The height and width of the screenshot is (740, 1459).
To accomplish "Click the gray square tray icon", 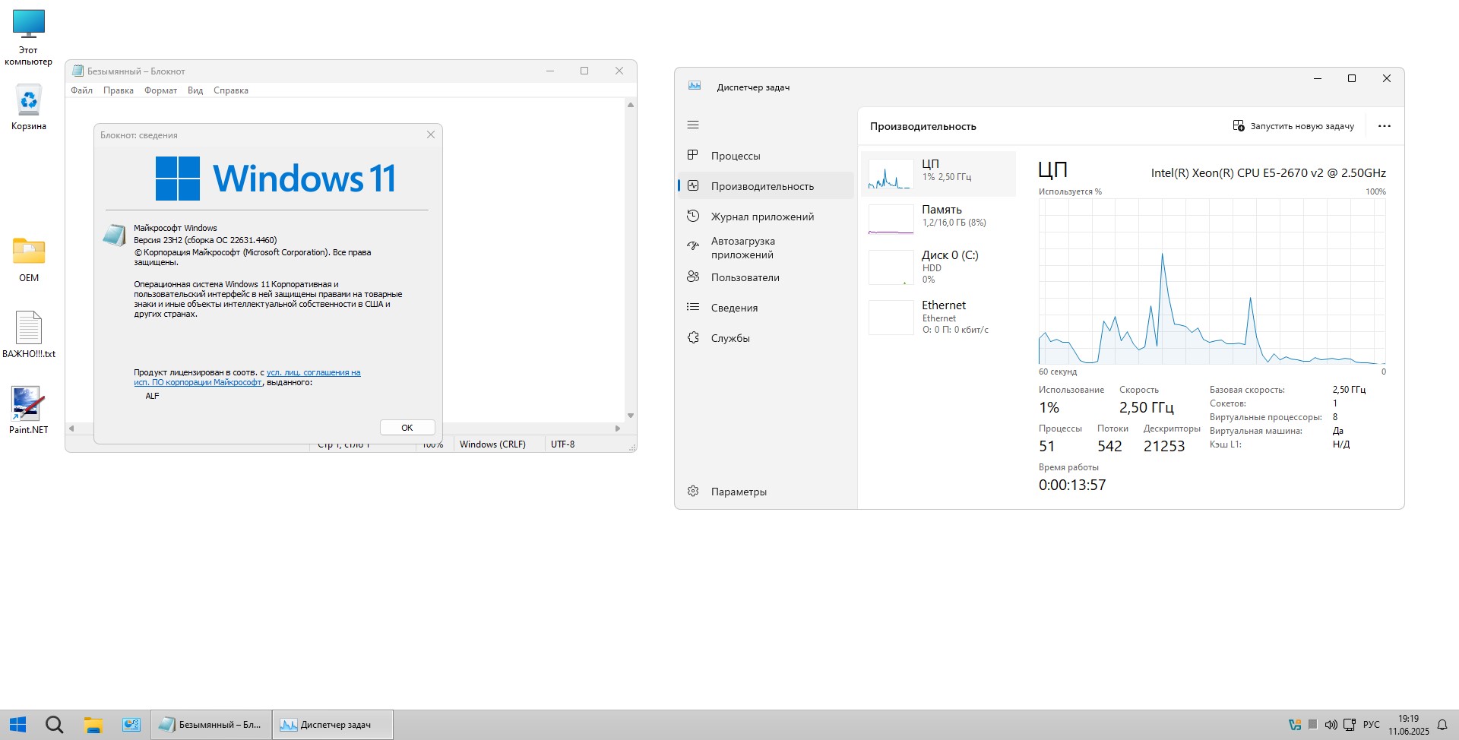I will (1312, 725).
